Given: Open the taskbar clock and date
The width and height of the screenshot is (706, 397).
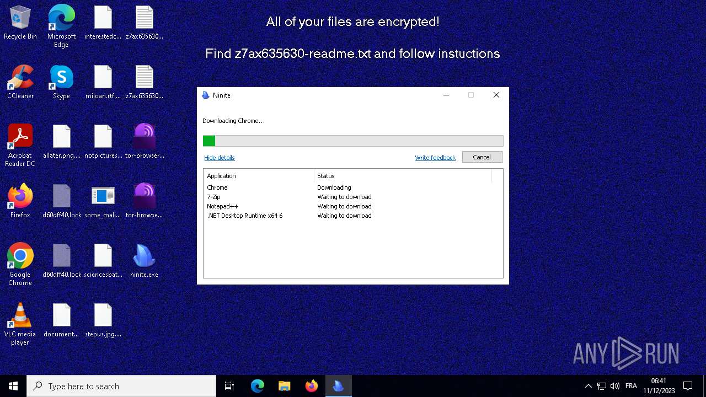Looking at the screenshot, I should [659, 386].
